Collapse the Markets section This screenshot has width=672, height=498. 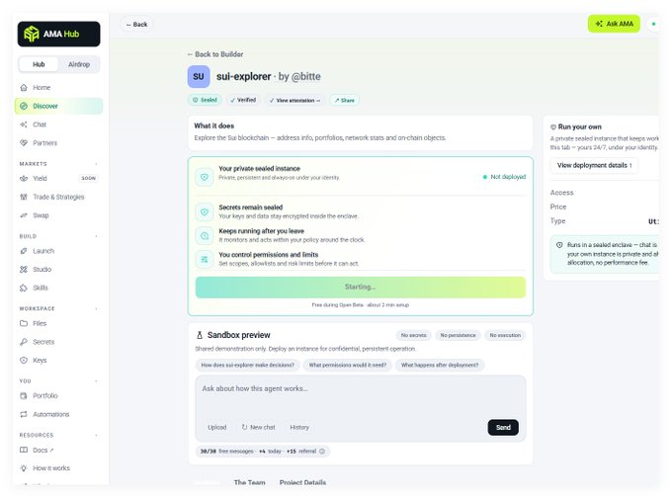pos(96,164)
